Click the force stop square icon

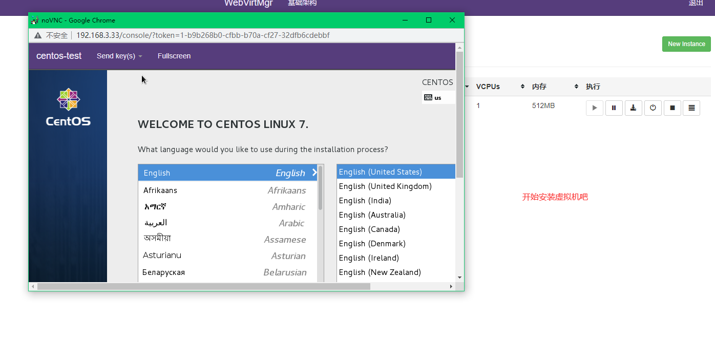coord(672,108)
